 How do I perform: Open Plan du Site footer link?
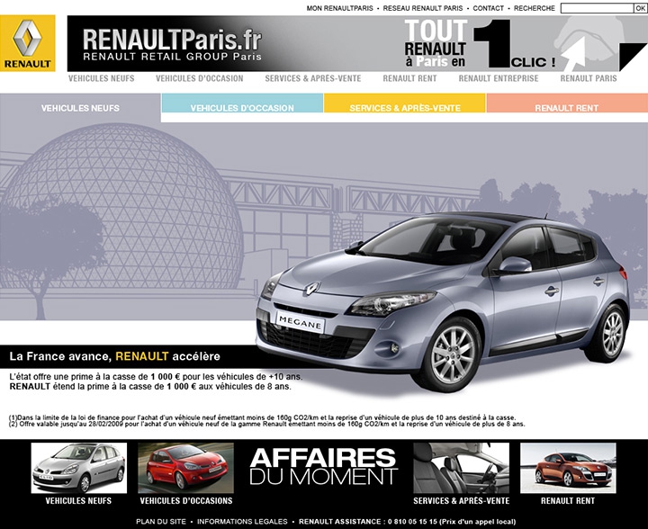[161, 522]
